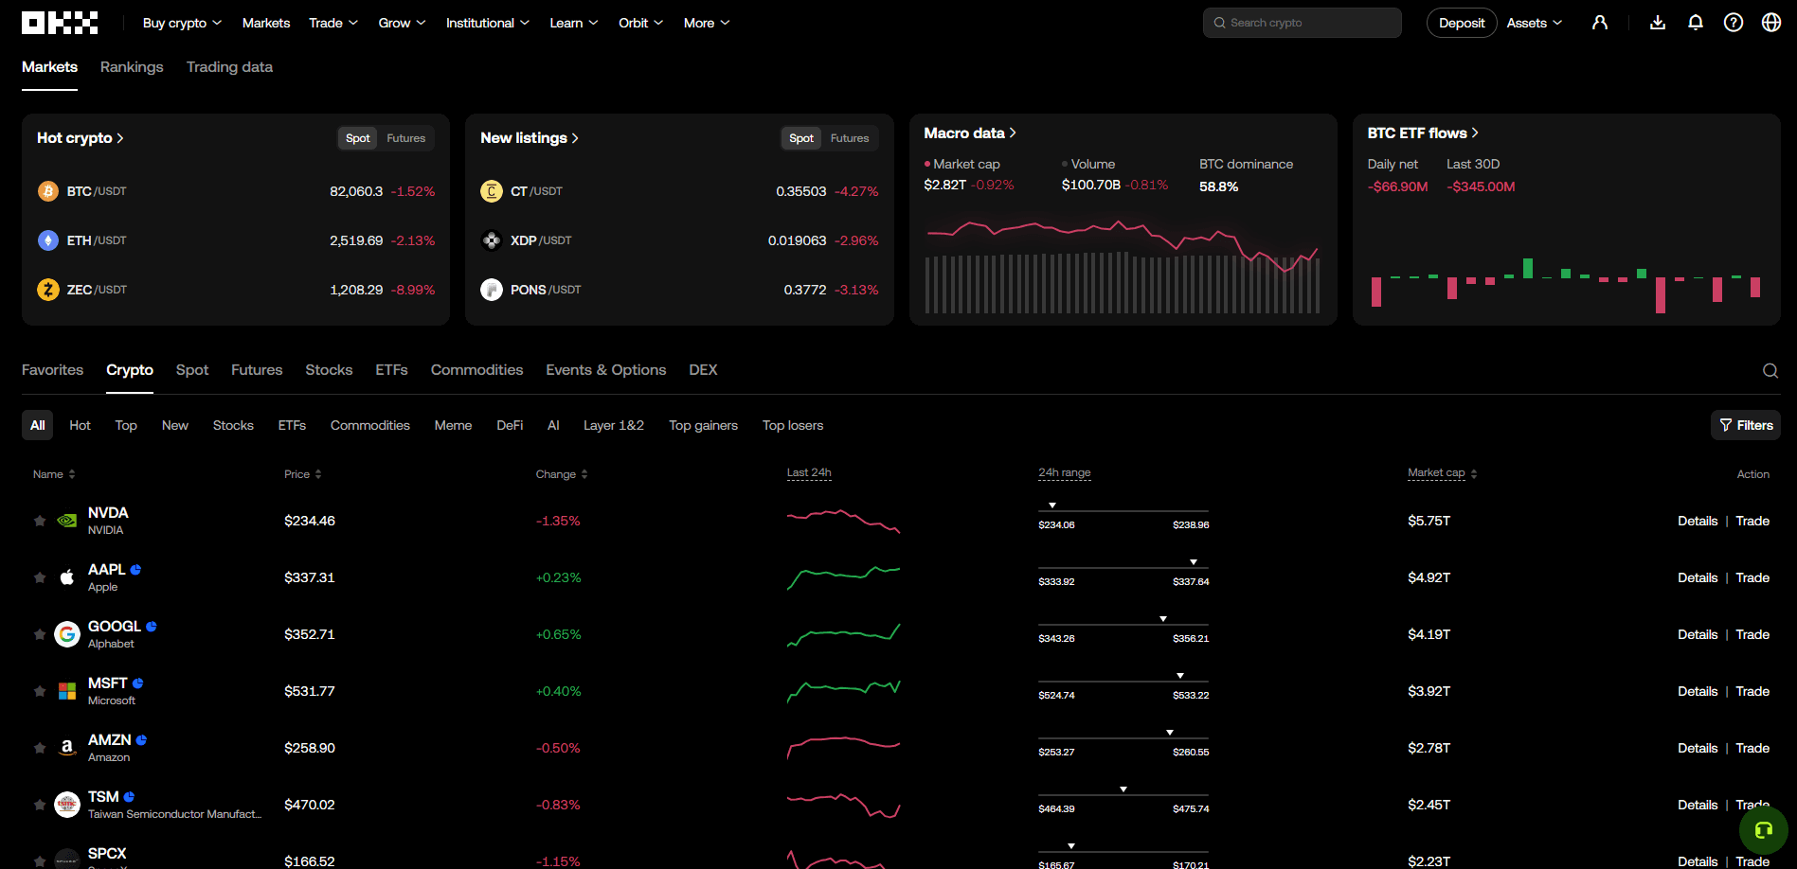Click the NVIDIA logo in NVDA row
The width and height of the screenshot is (1797, 869).
pos(67,521)
